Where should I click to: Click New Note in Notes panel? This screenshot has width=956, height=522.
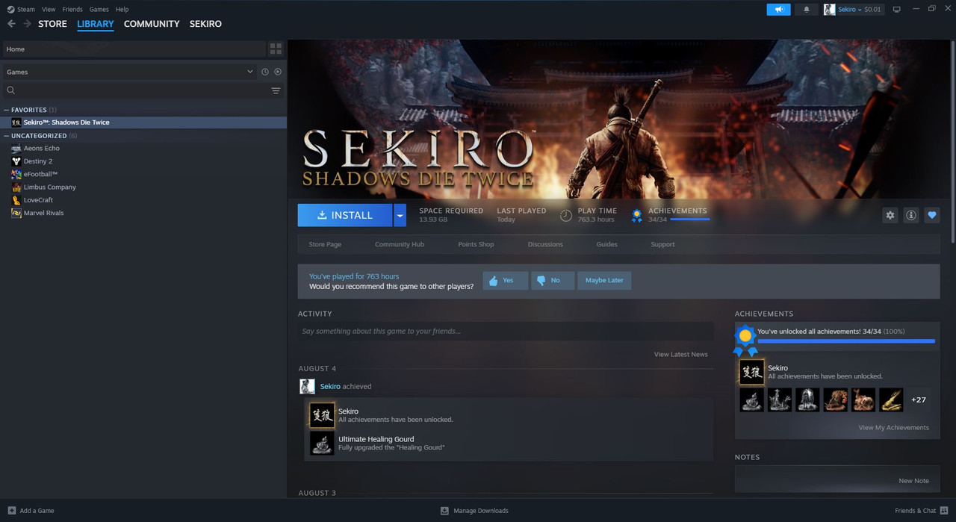914,481
